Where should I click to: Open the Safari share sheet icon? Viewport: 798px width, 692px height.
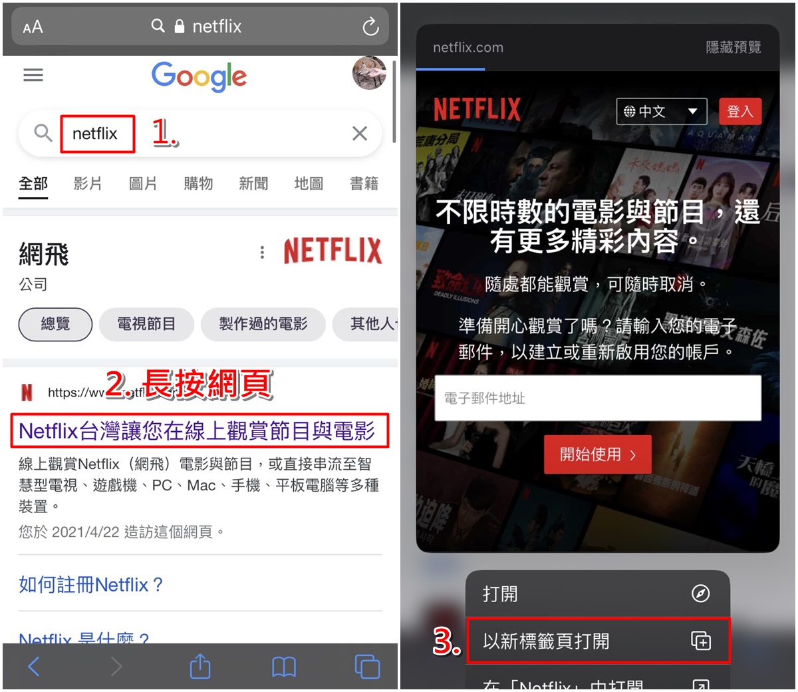coord(199,665)
